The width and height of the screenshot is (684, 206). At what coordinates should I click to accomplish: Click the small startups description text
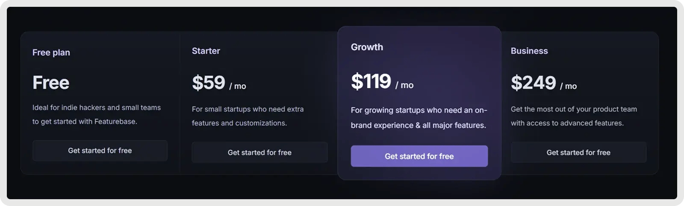tap(248, 116)
